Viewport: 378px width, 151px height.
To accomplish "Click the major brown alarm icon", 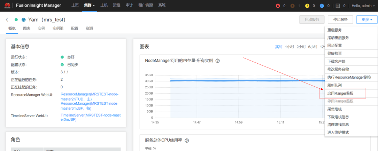I will click(x=292, y=6).
